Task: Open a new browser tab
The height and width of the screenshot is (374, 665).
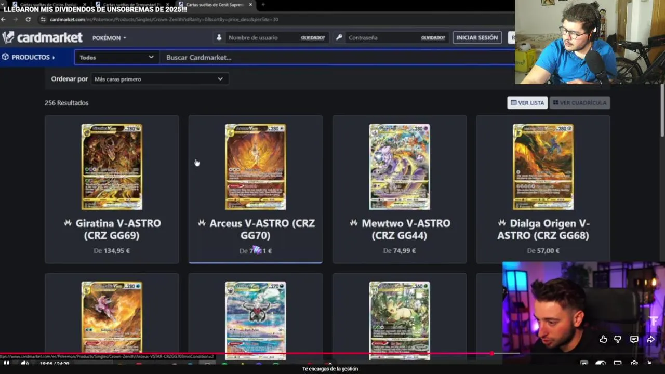Action: (x=263, y=5)
